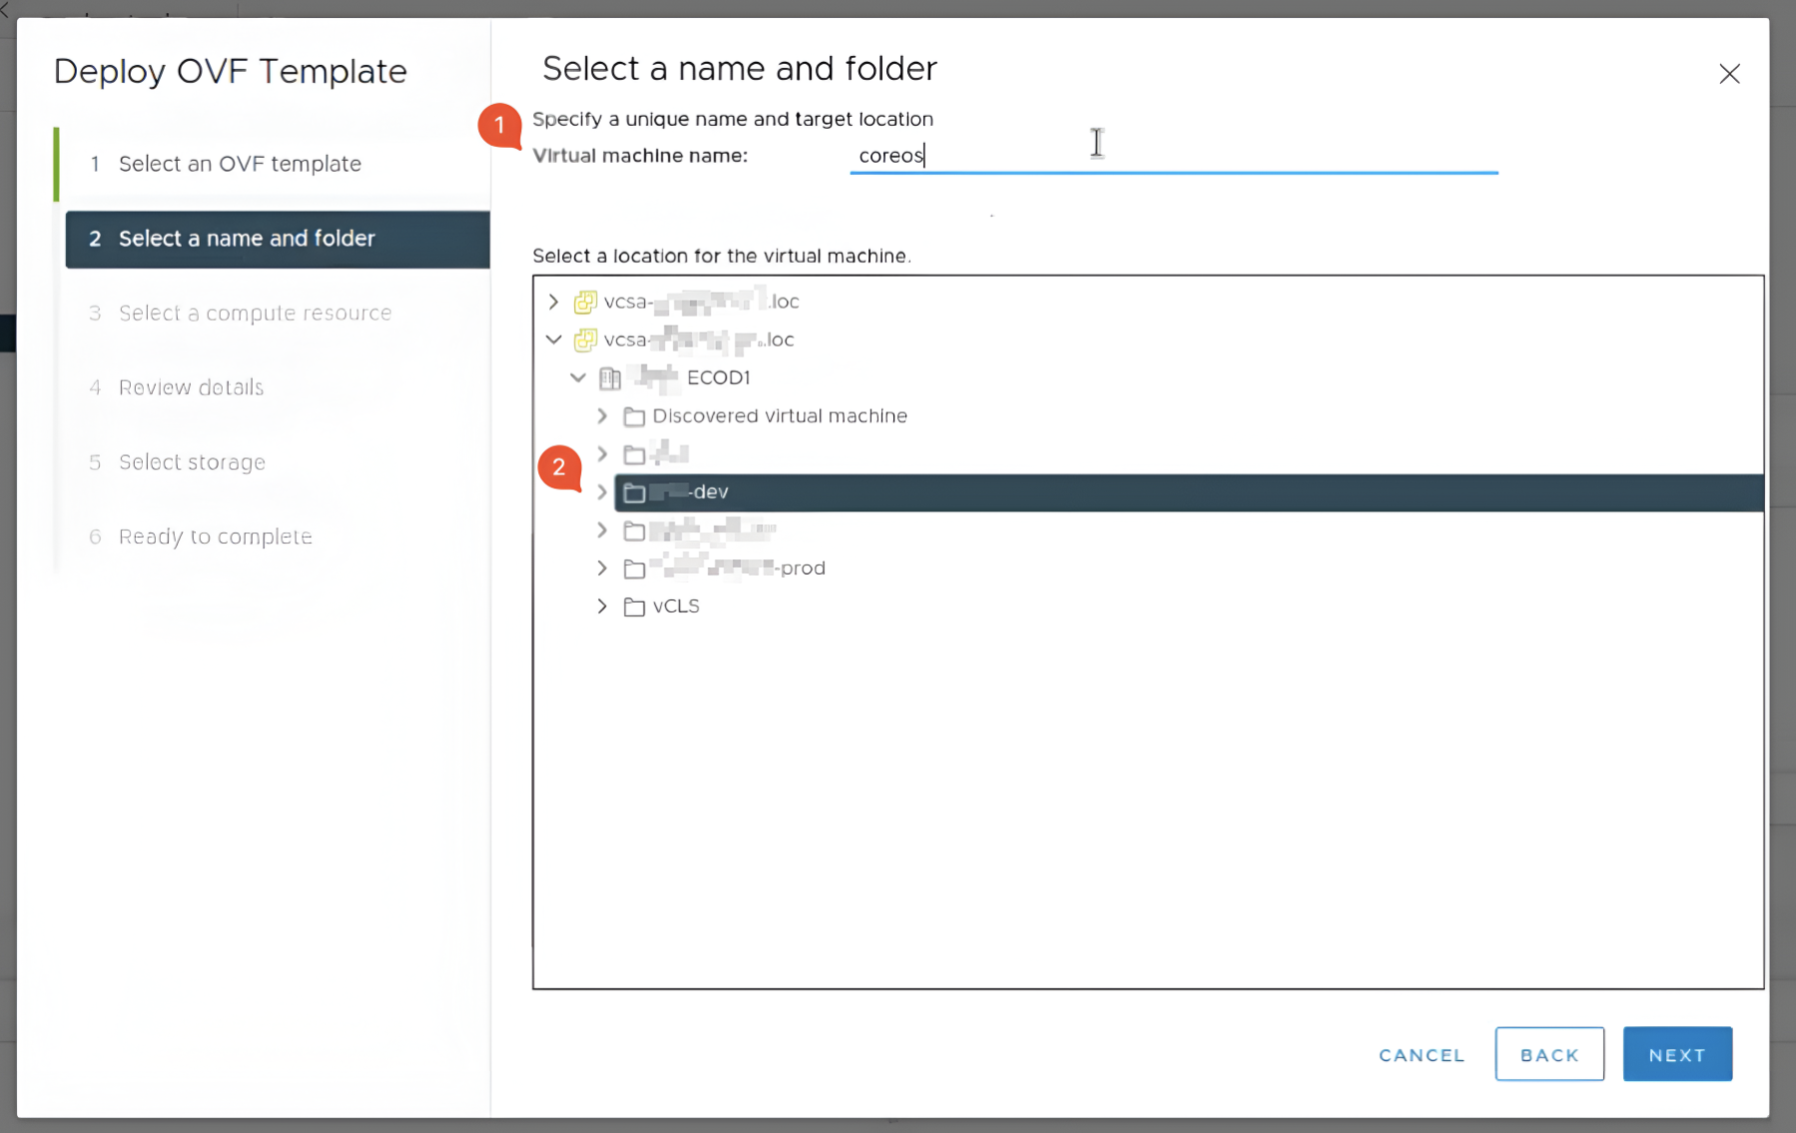Click the expanded vCenter server icon
The image size is (1796, 1133).
tap(585, 340)
